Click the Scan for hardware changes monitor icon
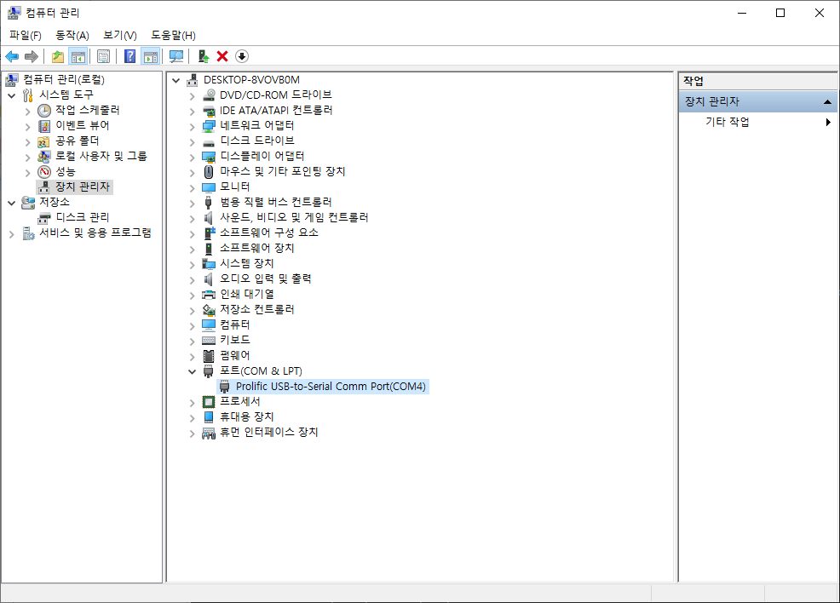This screenshot has height=603, width=840. (176, 56)
